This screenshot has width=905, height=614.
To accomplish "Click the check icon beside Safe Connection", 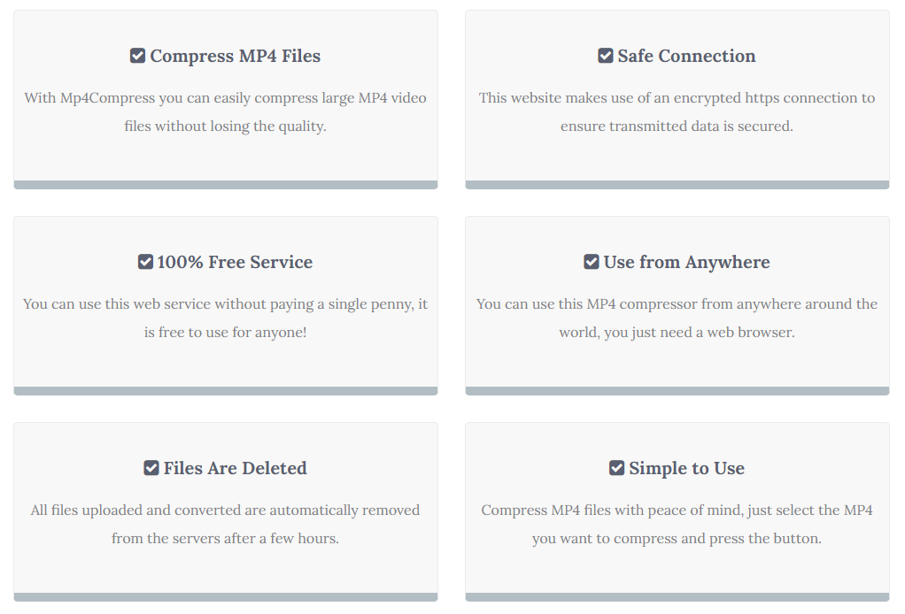I will [x=606, y=56].
